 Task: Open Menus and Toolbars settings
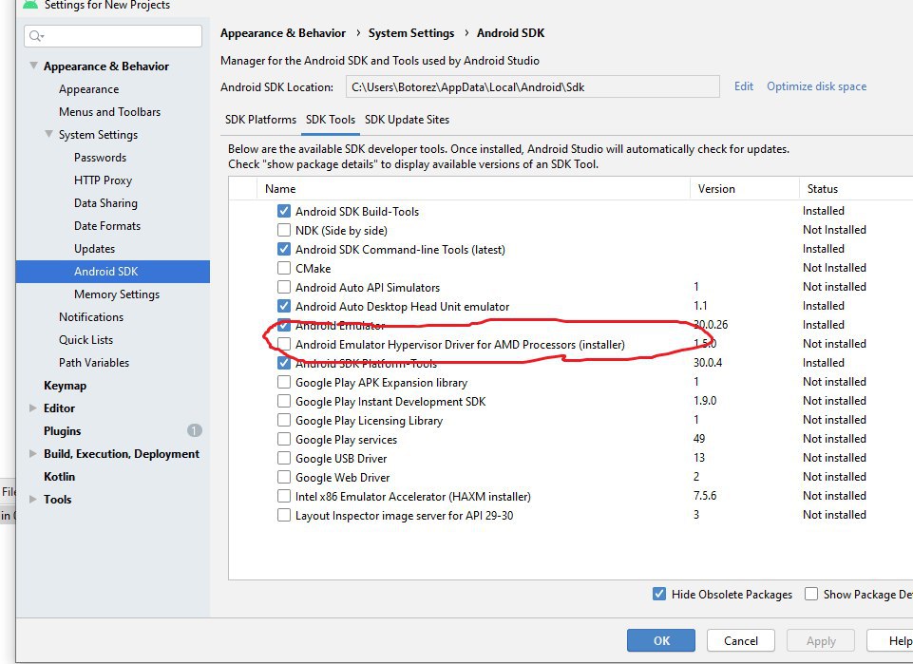pyautogui.click(x=109, y=112)
